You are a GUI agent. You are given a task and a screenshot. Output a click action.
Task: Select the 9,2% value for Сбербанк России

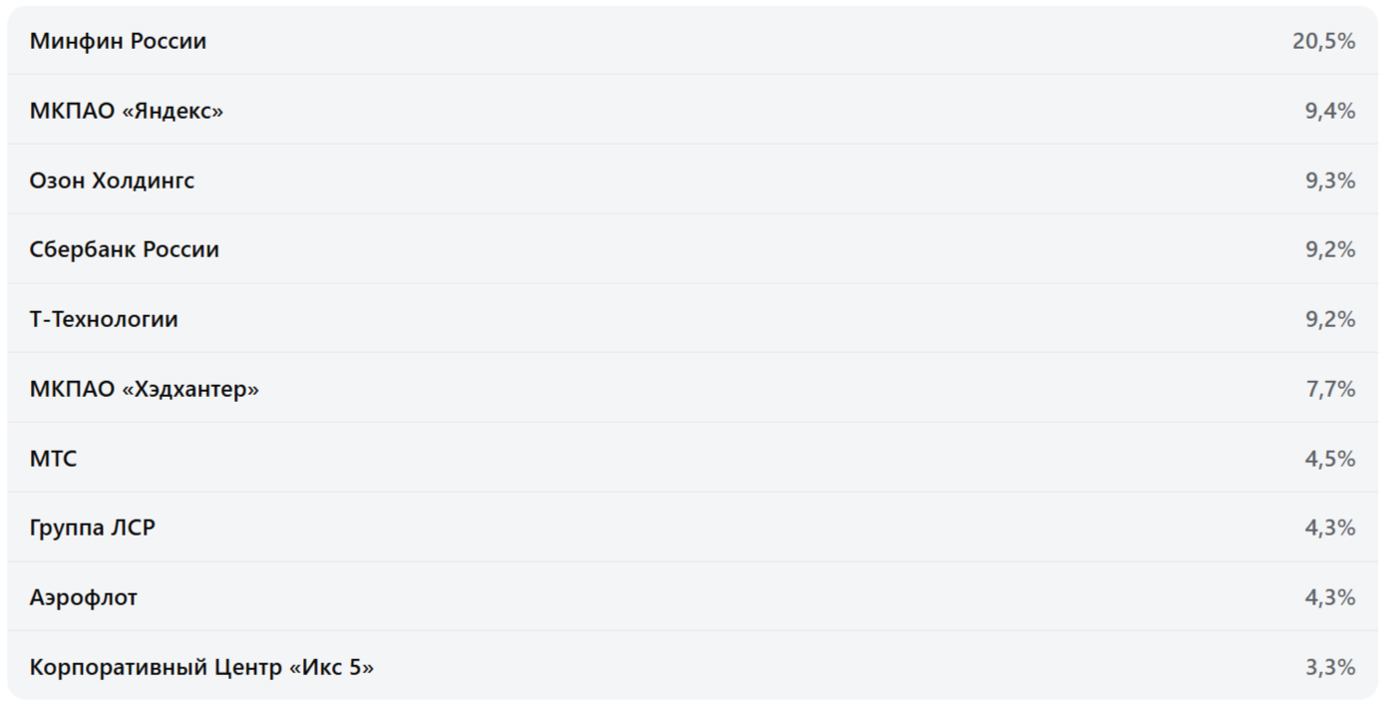click(x=1330, y=249)
